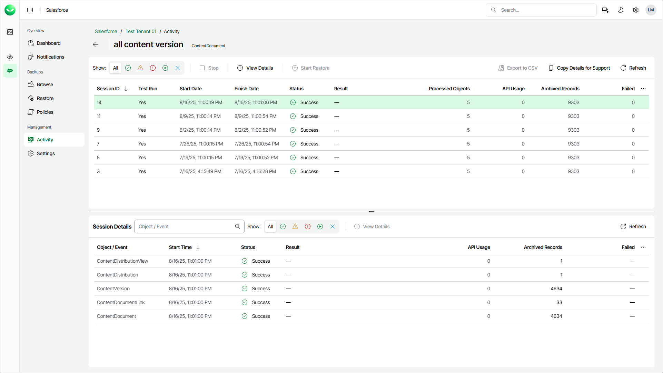Open column options in session details table

(x=643, y=247)
